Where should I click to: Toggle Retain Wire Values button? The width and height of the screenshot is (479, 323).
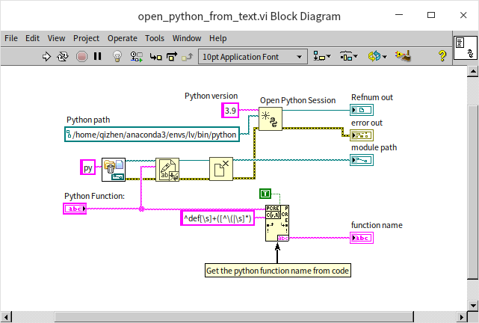tap(136, 56)
